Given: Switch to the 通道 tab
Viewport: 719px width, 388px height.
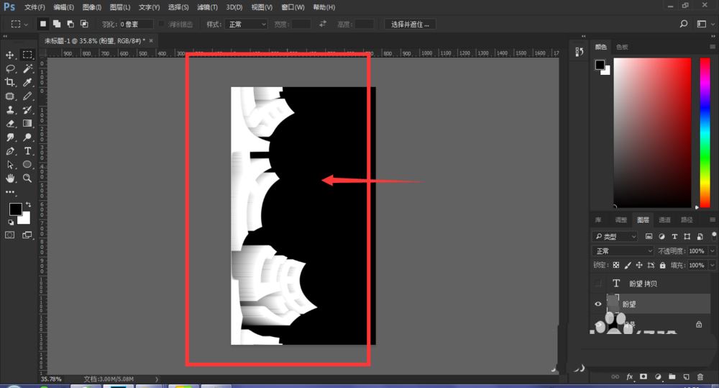Looking at the screenshot, I should [x=664, y=220].
